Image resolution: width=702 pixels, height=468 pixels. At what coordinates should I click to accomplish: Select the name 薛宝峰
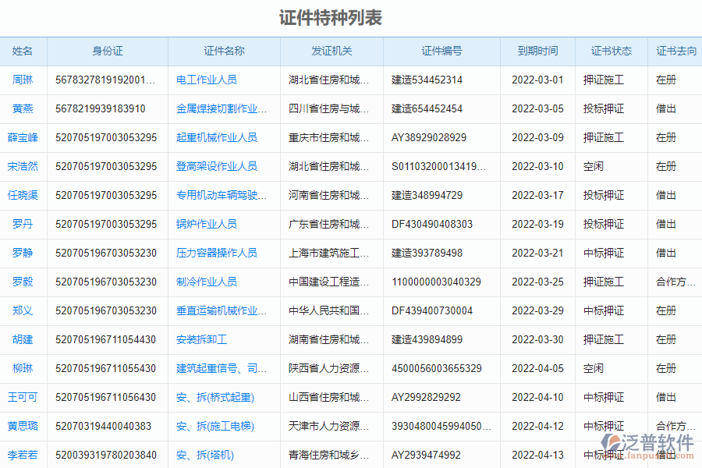[23, 137]
